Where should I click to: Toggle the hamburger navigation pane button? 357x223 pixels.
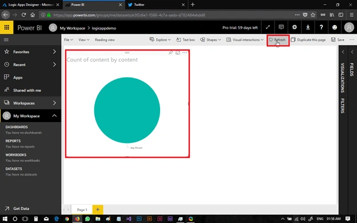click(6, 40)
